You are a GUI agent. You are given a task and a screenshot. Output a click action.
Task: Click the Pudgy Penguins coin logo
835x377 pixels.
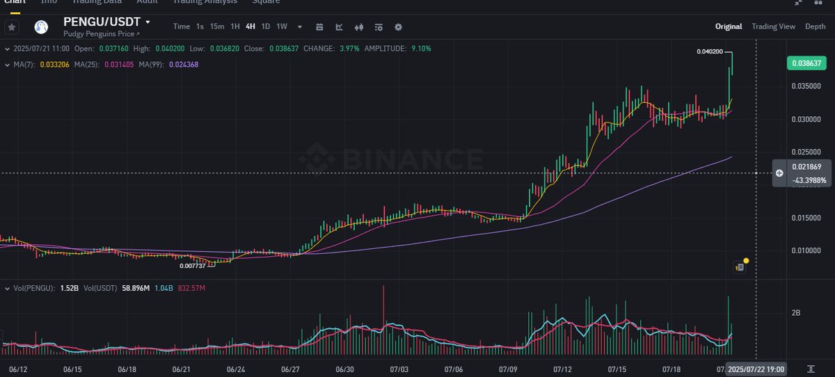[x=42, y=27]
